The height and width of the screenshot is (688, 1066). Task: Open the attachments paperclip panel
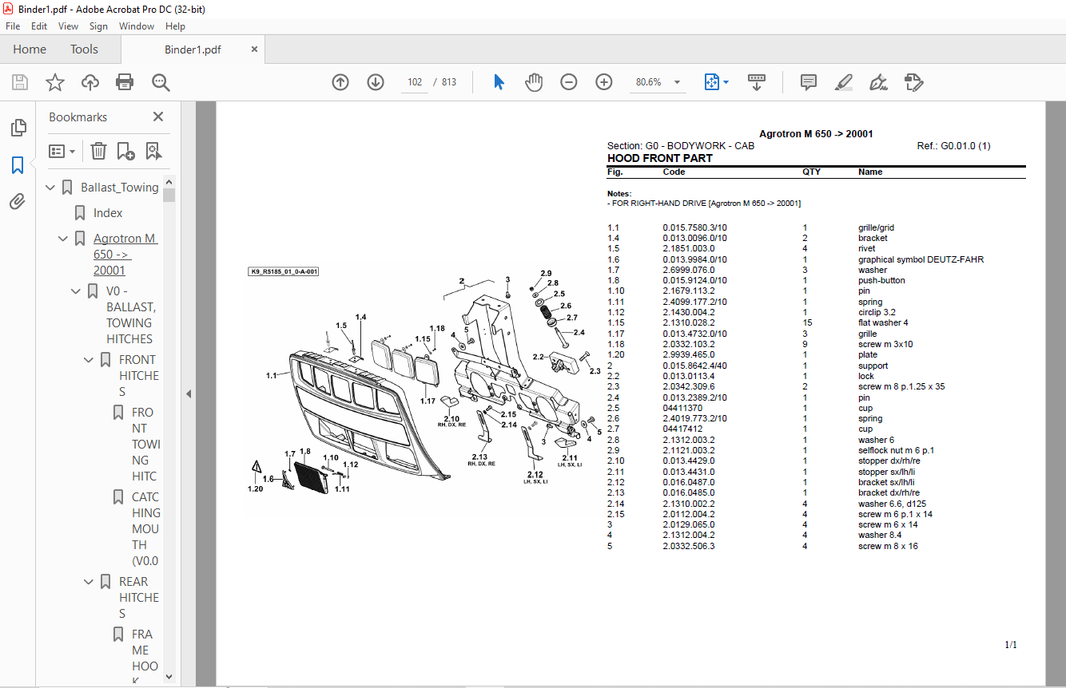tap(18, 202)
